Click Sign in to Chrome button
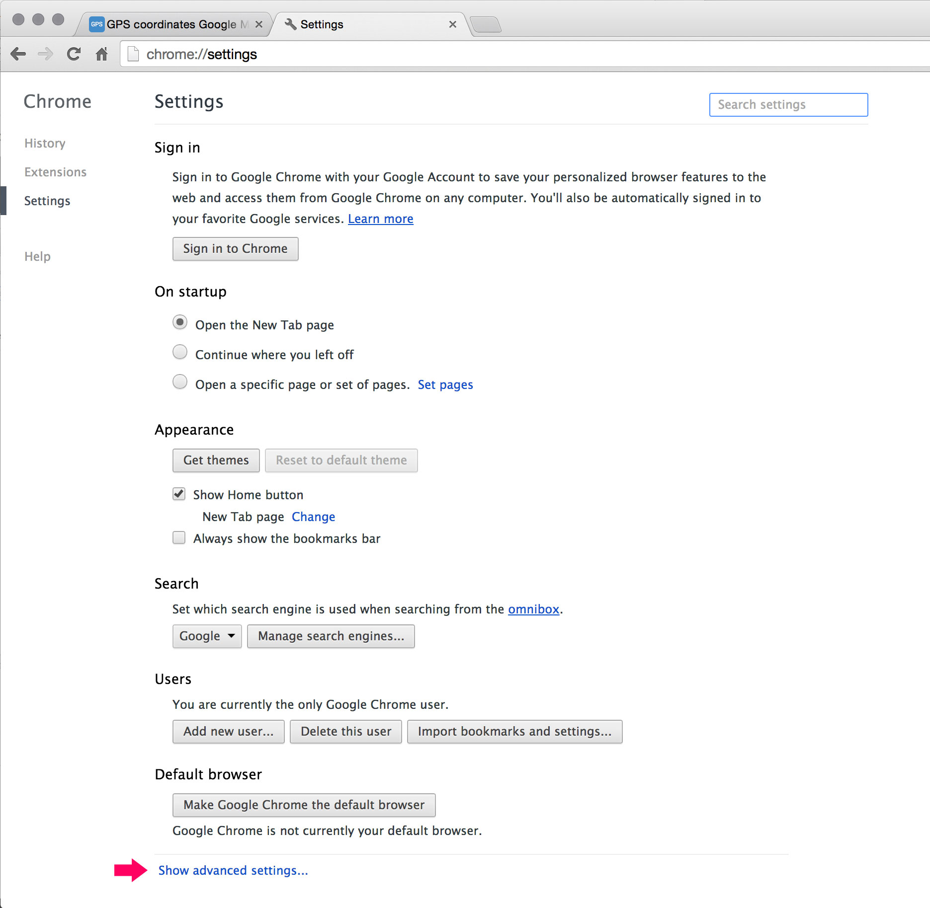The image size is (930, 908). tap(235, 248)
